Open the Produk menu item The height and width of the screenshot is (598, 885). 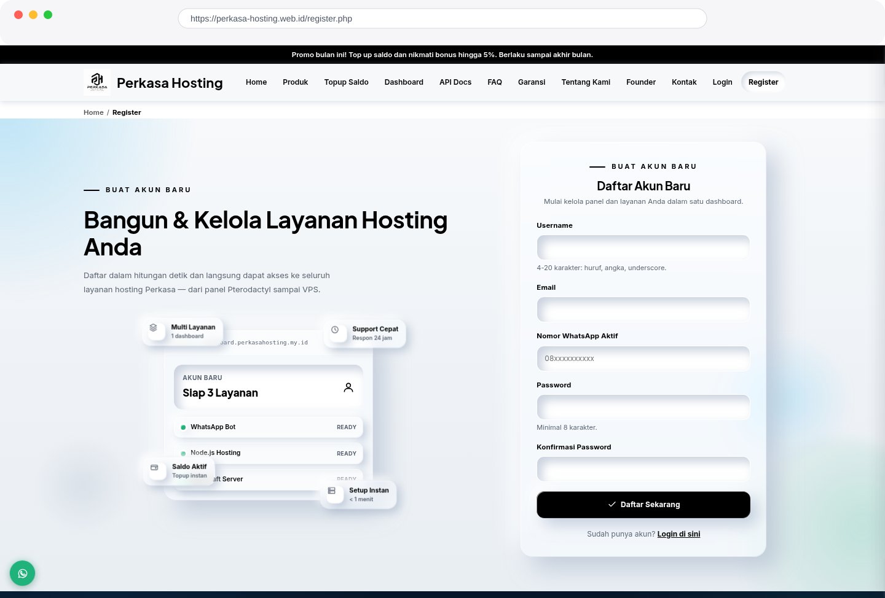click(x=296, y=82)
